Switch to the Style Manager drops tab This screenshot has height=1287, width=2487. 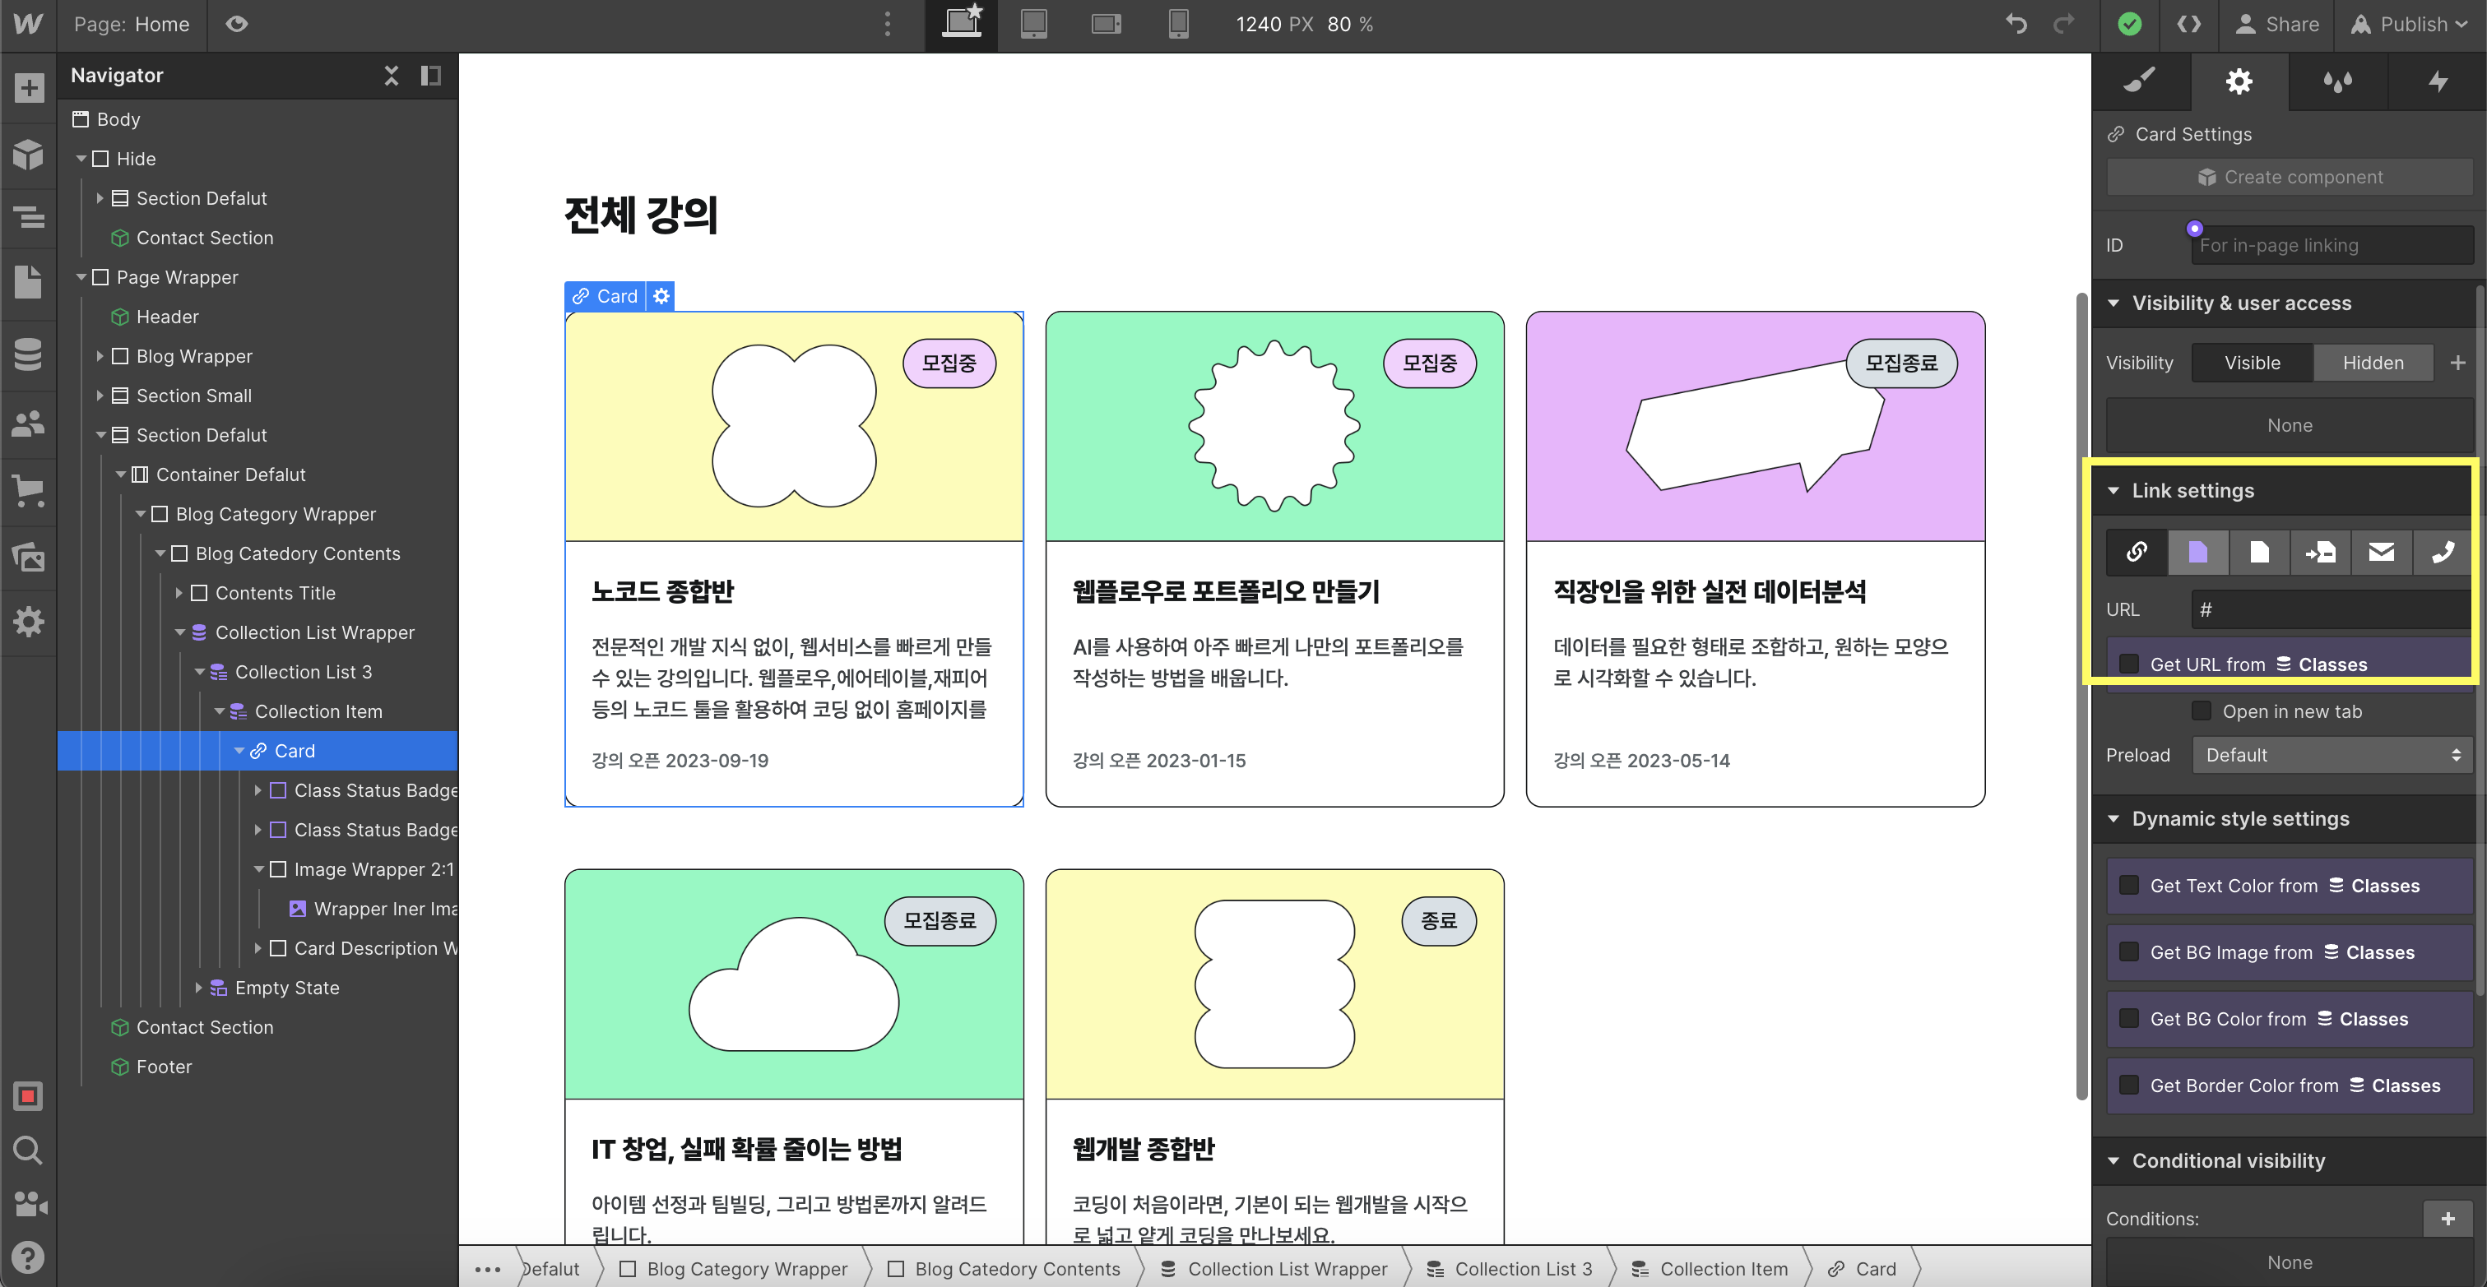pyautogui.click(x=2337, y=81)
